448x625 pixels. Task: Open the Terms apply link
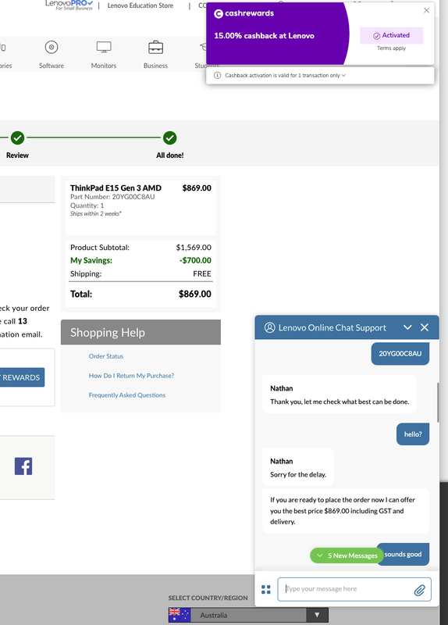[392, 48]
